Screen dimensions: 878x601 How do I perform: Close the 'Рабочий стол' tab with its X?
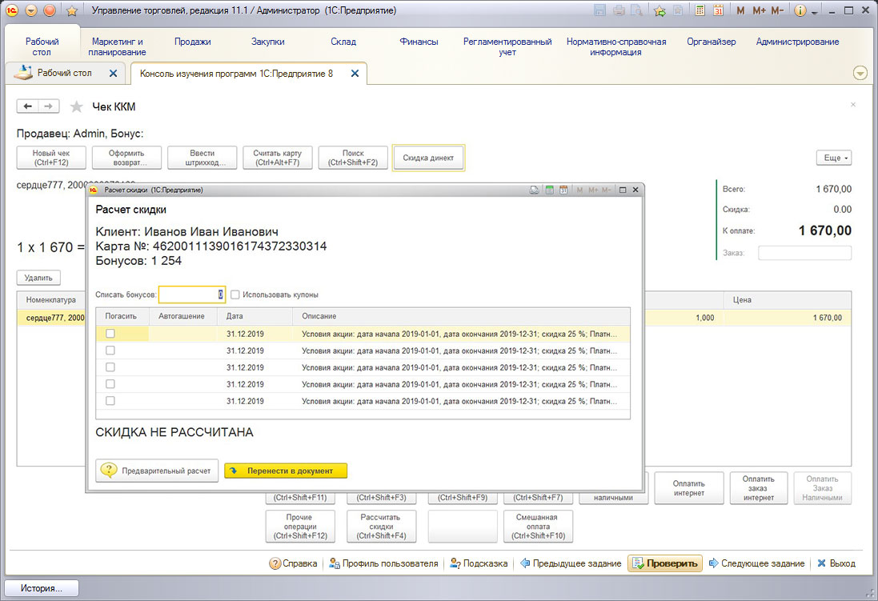(113, 74)
